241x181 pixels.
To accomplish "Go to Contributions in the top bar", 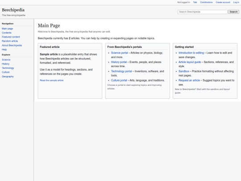I will pos(206,2).
